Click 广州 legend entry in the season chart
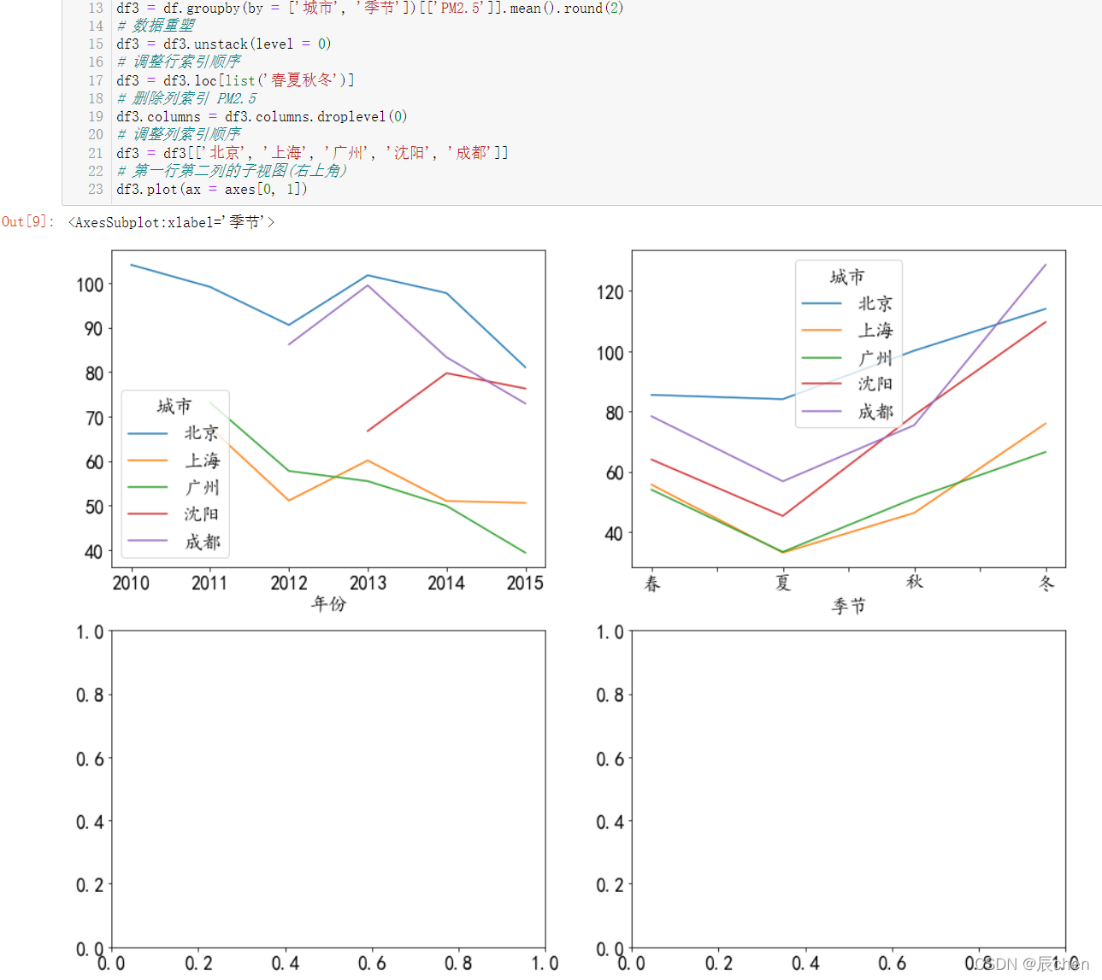Viewport: 1102px width, 980px height. (x=847, y=357)
